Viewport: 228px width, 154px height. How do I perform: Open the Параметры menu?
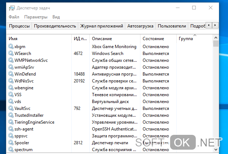[36, 17]
